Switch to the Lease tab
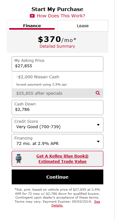 [x=83, y=26]
